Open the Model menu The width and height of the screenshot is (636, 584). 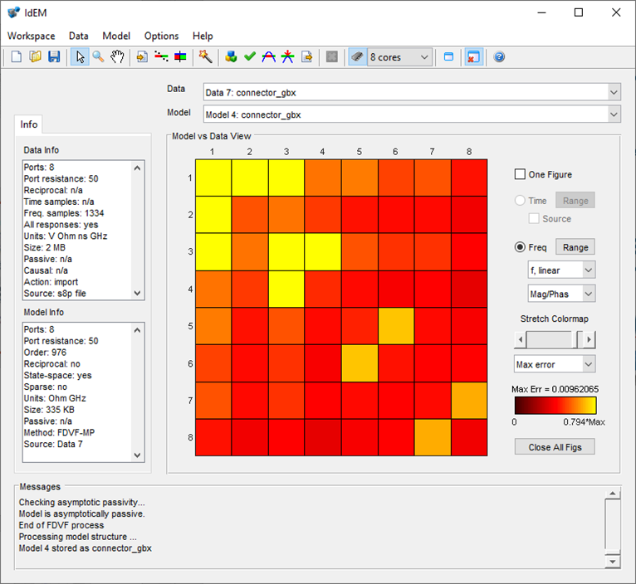(116, 36)
